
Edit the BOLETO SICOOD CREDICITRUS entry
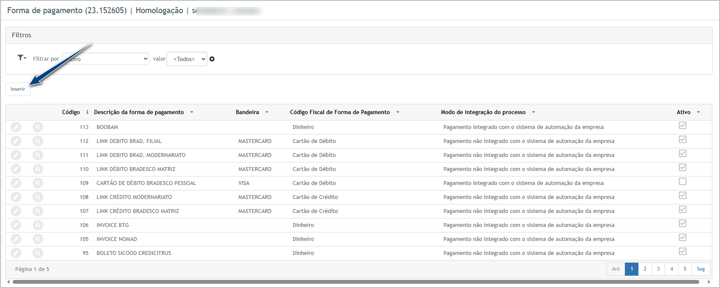point(16,253)
